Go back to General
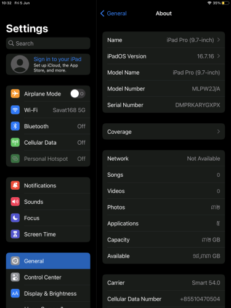The height and width of the screenshot is (308, 231). tap(113, 14)
